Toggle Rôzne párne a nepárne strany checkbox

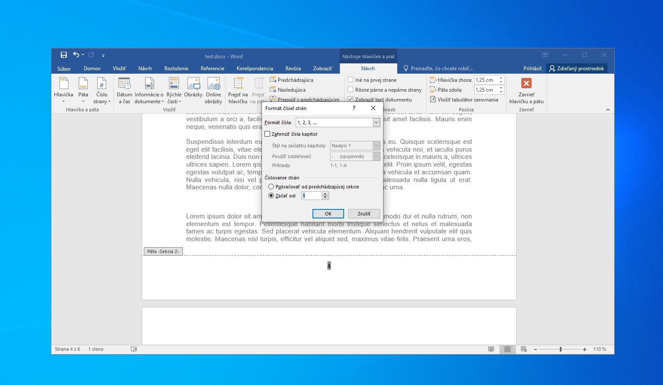tap(351, 90)
